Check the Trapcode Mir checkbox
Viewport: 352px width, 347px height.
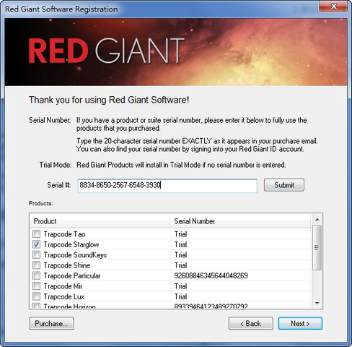tap(36, 286)
